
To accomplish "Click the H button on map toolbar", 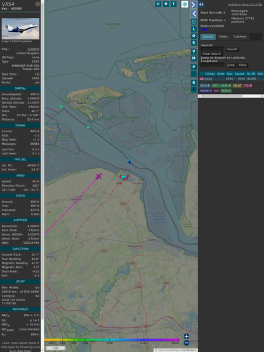I will click(166, 4).
